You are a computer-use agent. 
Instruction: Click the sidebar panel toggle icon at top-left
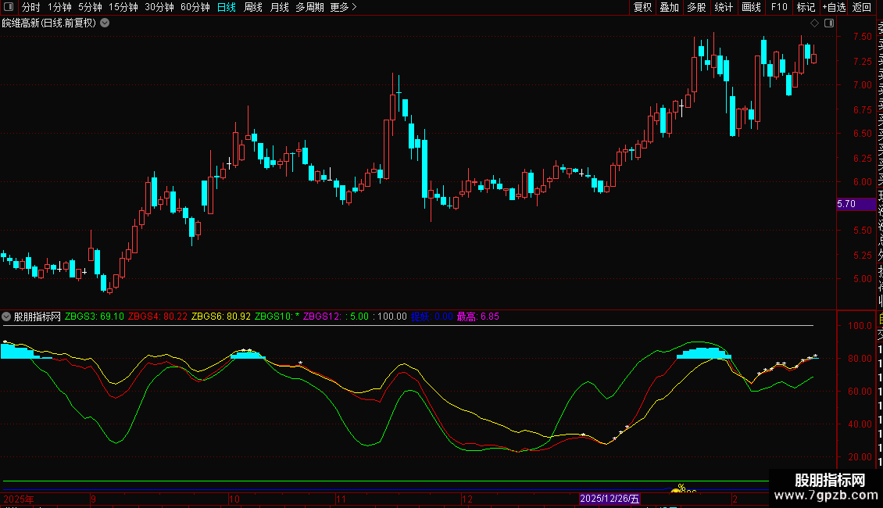pos(8,8)
